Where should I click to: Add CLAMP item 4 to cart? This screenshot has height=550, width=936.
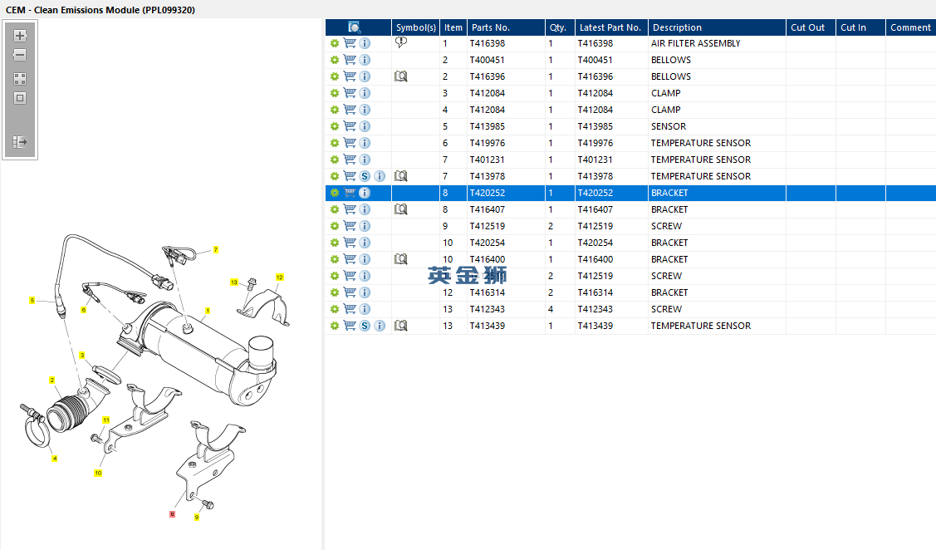pyautogui.click(x=350, y=110)
